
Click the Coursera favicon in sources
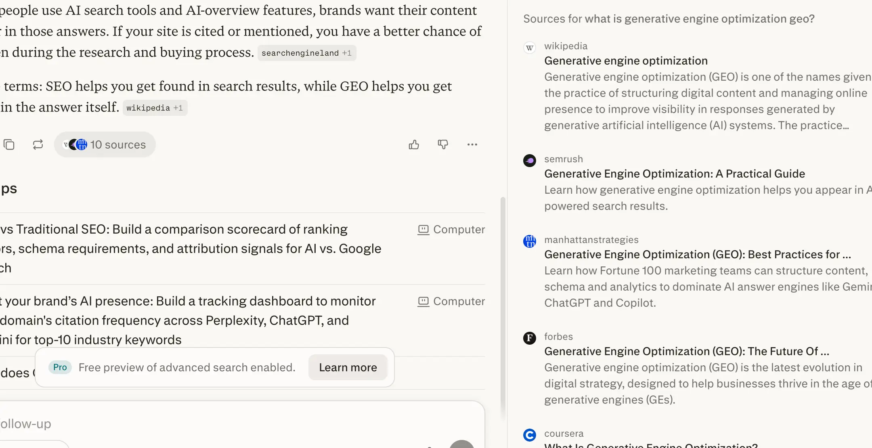[530, 435]
